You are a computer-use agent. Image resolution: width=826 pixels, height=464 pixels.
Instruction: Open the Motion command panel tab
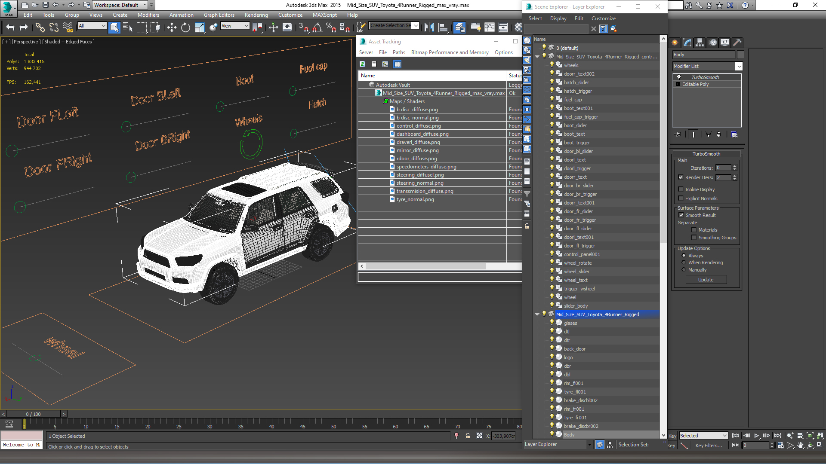(713, 42)
